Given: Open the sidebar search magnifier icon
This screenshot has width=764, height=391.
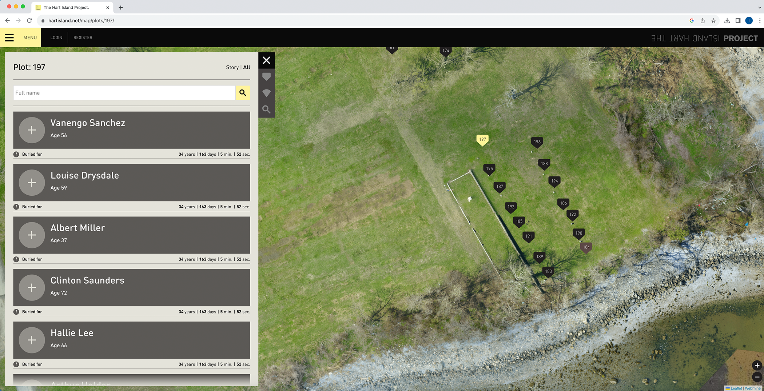Looking at the screenshot, I should [x=266, y=109].
